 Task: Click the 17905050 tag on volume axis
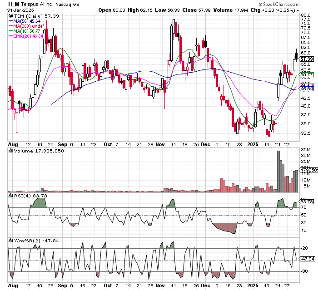(x=308, y=170)
